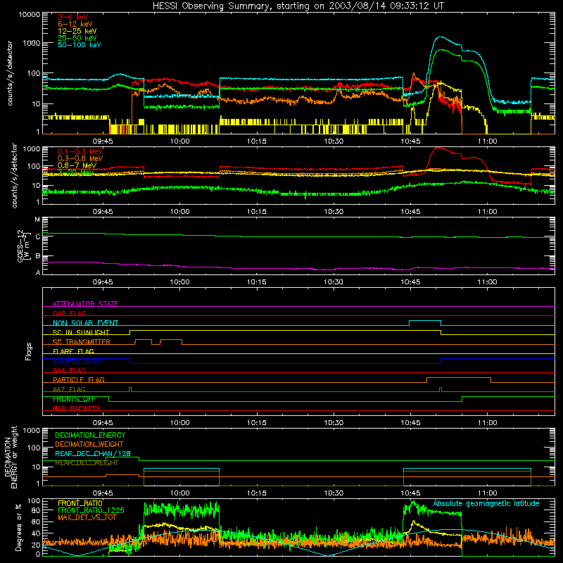Select the REAR_DEC_CHAN/128 legend label

pos(93,454)
